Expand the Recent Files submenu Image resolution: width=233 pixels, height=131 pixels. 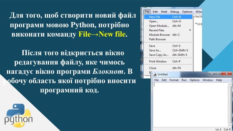168,30
